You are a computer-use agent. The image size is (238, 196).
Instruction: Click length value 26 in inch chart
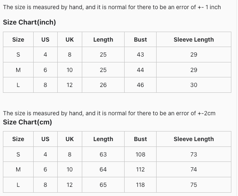point(103,85)
